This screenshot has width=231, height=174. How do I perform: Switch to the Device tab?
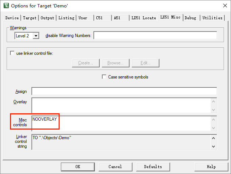(x=12, y=18)
